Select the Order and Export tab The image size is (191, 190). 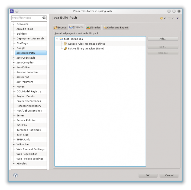(116, 28)
